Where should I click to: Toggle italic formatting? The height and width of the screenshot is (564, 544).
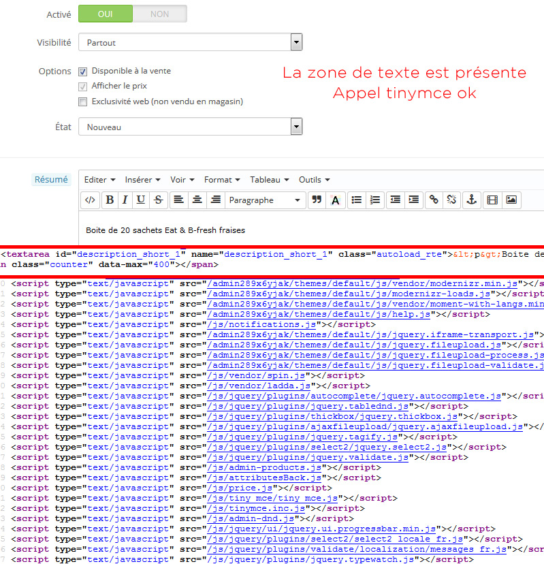coord(125,200)
